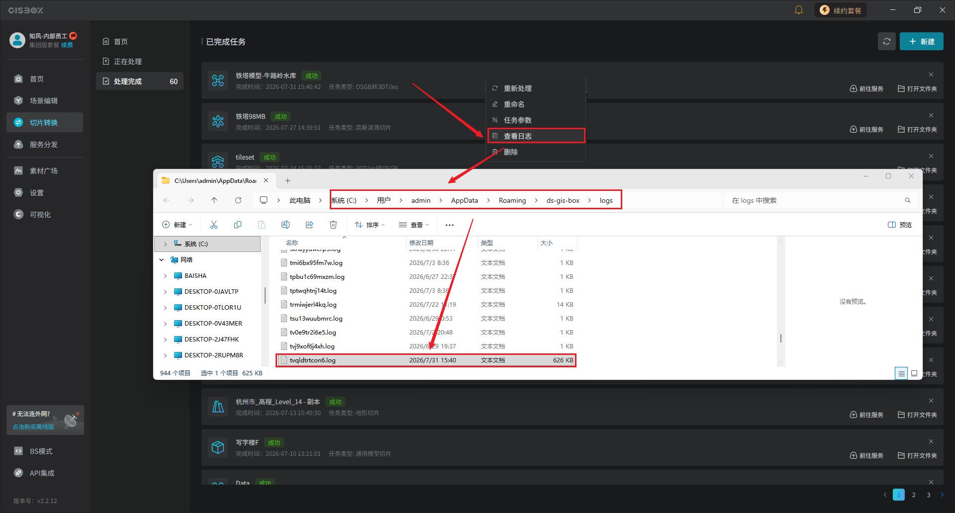Viewport: 955px width, 513px height.
Task: Expand the BAISHA network node
Action: [x=165, y=276]
